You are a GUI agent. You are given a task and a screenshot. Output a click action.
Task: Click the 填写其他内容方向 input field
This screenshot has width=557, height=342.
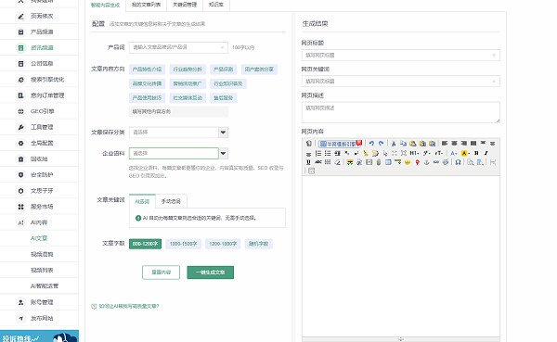click(x=178, y=111)
